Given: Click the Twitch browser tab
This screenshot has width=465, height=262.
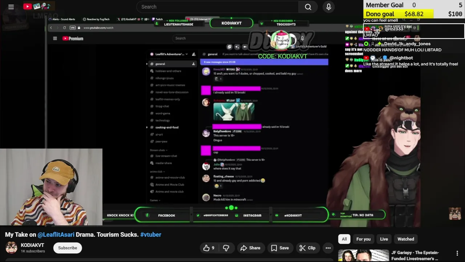Looking at the screenshot, I should (x=158, y=19).
